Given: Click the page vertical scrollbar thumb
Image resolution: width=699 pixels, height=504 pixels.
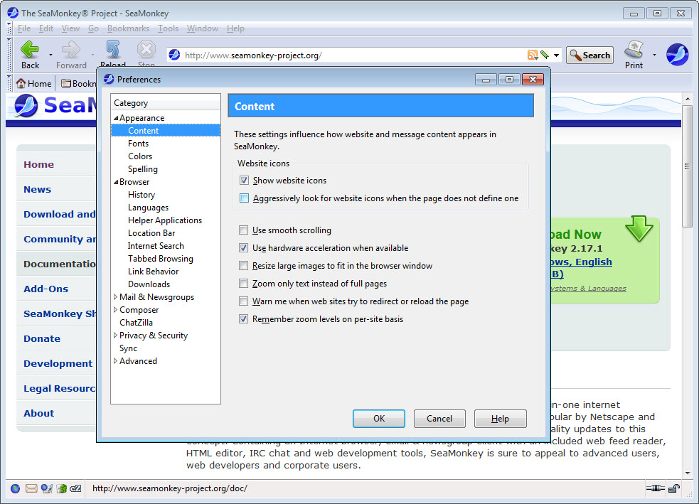Looking at the screenshot, I should (687, 166).
